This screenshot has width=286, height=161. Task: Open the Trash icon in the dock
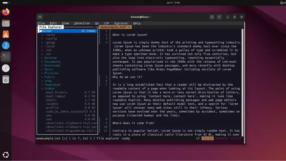tap(6, 80)
